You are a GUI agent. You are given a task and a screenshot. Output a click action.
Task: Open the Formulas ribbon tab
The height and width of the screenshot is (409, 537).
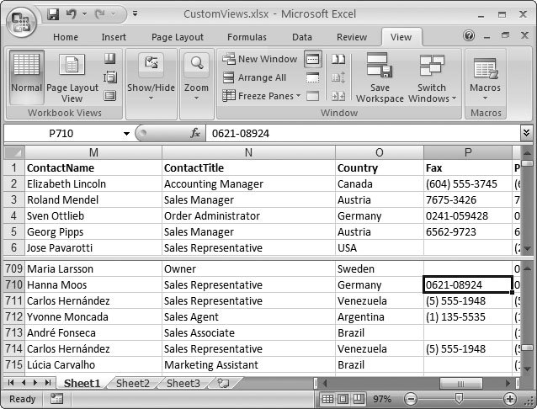[247, 37]
